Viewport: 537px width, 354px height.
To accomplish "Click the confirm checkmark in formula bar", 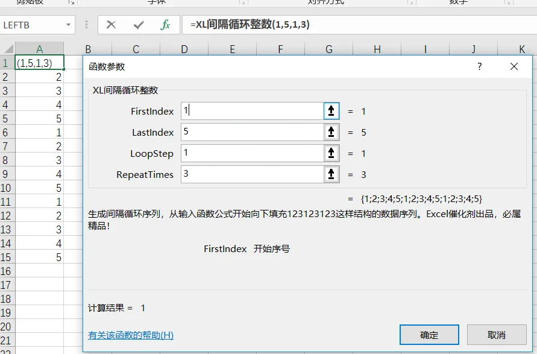I will [x=139, y=25].
